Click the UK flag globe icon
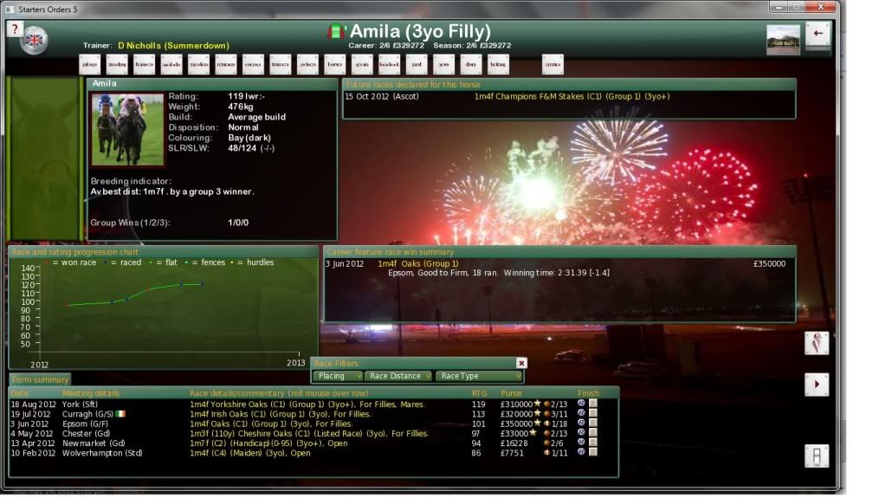Viewport: 886px width, 498px height. point(34,40)
